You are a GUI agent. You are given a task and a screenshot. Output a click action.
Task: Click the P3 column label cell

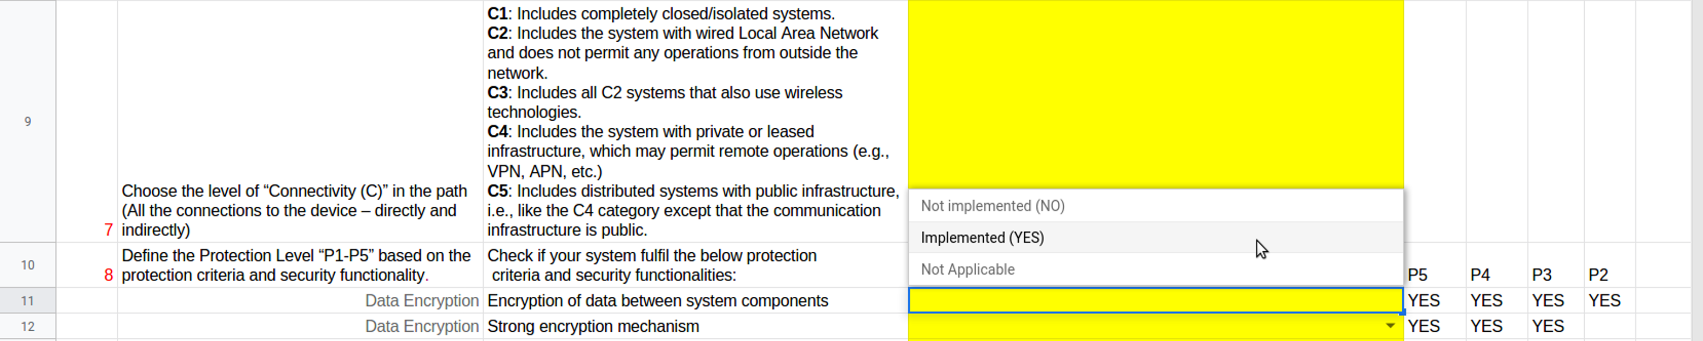pyautogui.click(x=1542, y=275)
